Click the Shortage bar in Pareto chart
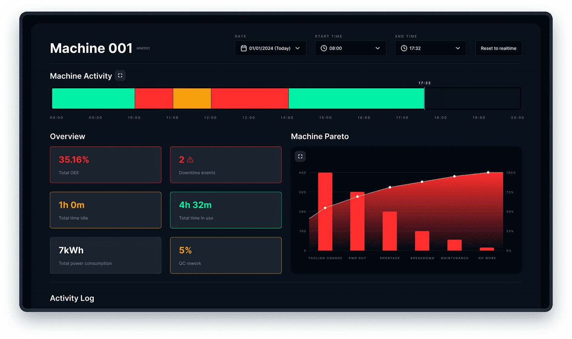This screenshot has height=339, width=572. coord(389,231)
